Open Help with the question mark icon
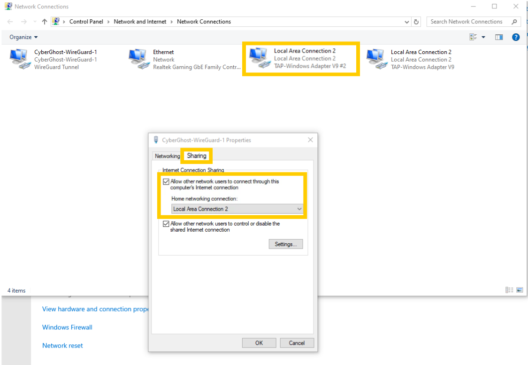Viewport: 528px width, 365px height. click(515, 37)
